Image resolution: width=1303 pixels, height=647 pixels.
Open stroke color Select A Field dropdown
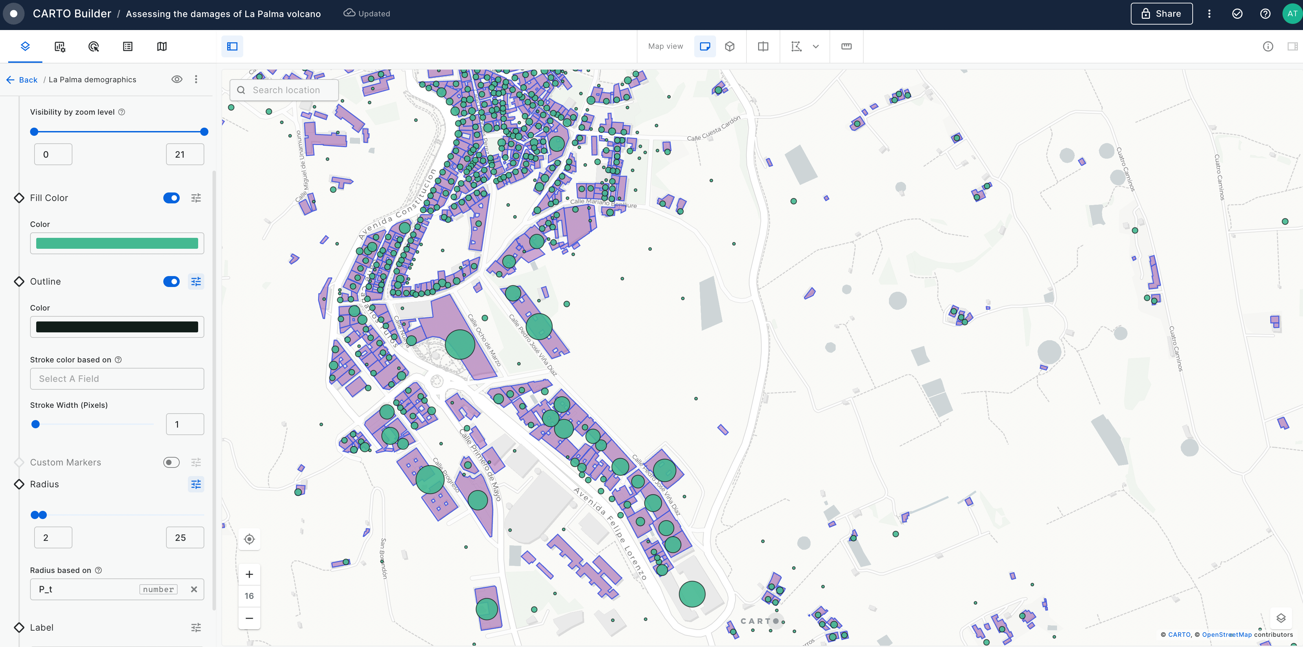(117, 379)
